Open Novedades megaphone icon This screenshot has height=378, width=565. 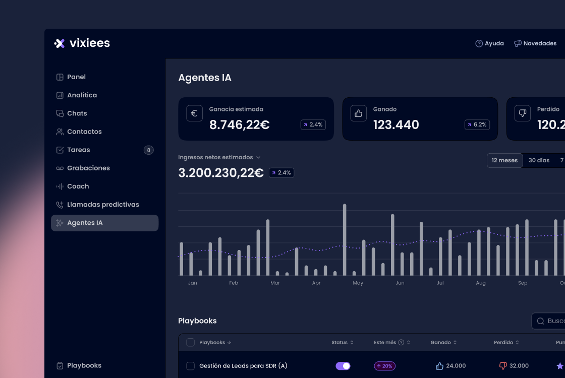click(x=518, y=43)
